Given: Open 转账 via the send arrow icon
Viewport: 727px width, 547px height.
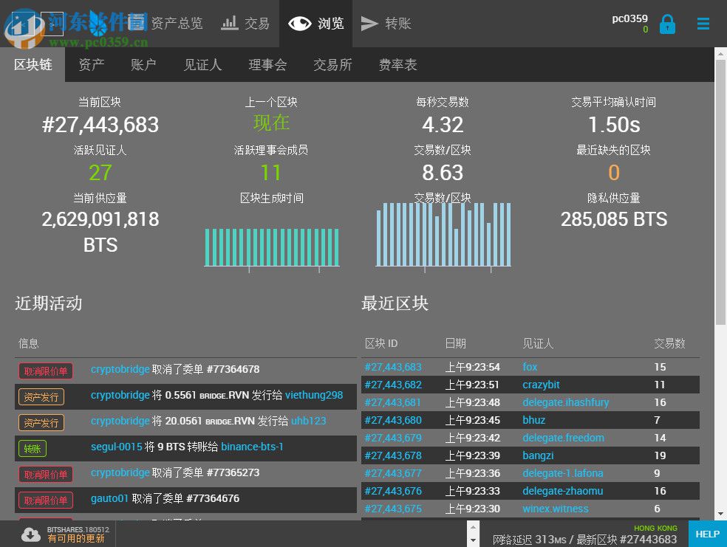Looking at the screenshot, I should click(x=369, y=23).
